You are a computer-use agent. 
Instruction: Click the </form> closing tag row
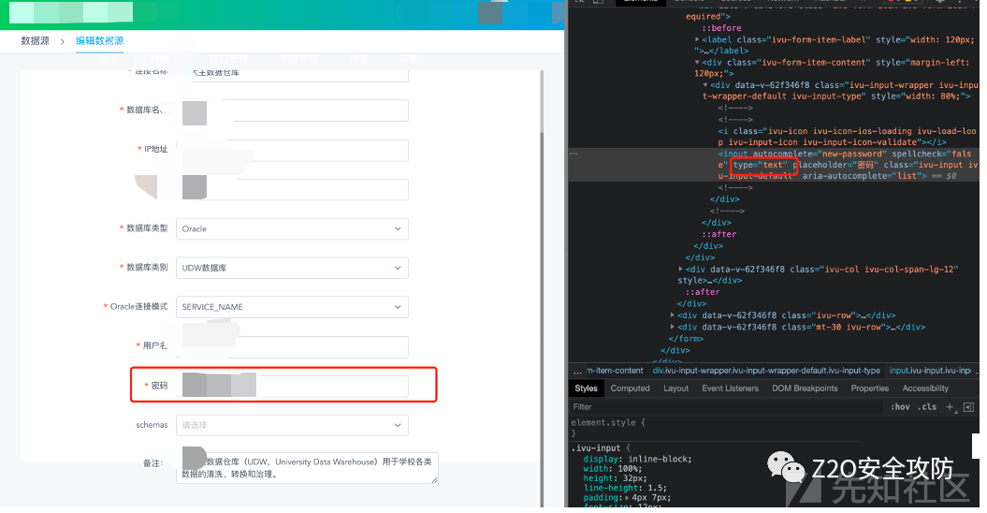pos(686,339)
